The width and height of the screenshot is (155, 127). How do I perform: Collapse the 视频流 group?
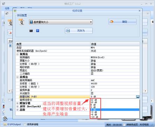pos(17,54)
